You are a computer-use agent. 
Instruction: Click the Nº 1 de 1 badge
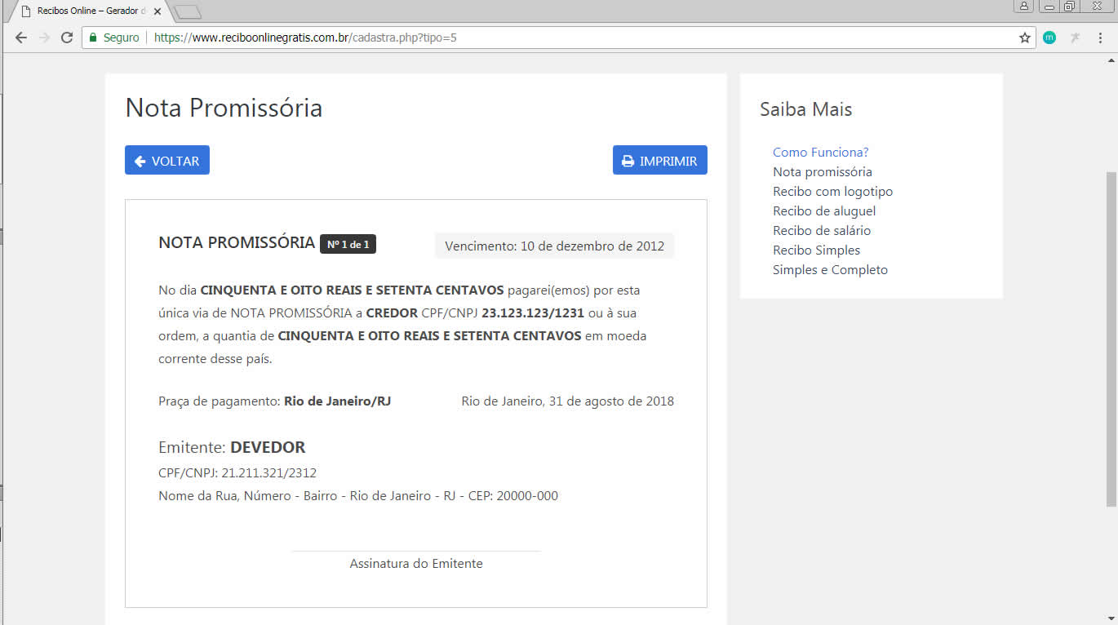348,244
